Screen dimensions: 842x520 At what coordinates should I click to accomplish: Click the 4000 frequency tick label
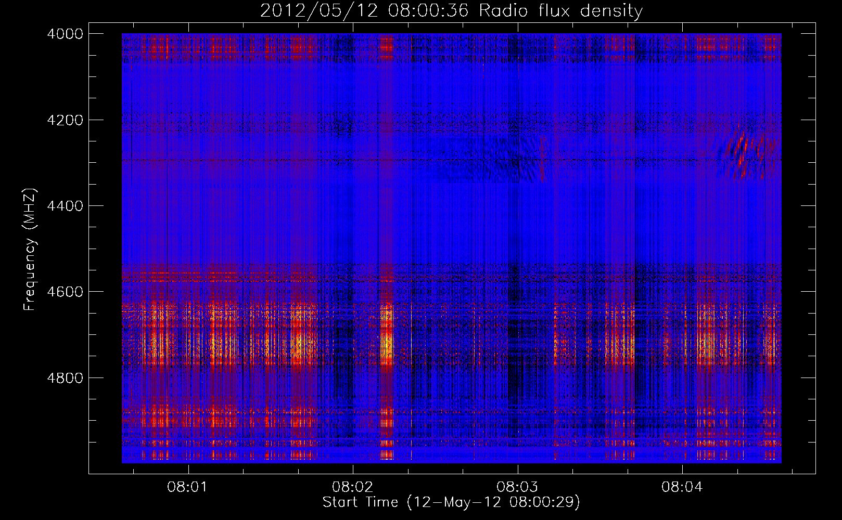[65, 34]
